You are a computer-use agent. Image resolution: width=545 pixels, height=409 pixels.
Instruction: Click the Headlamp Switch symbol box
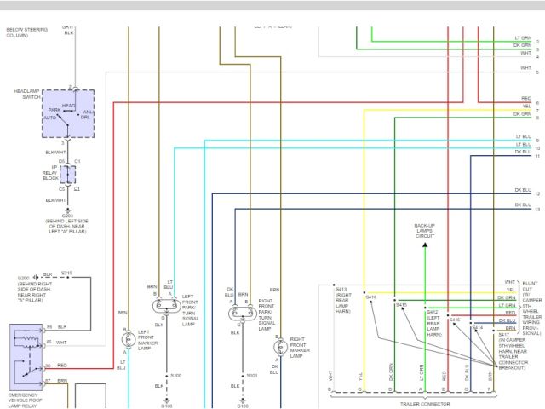point(68,113)
